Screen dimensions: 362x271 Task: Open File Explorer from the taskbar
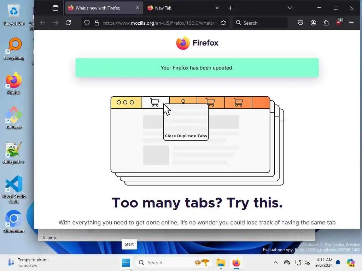click(x=221, y=263)
